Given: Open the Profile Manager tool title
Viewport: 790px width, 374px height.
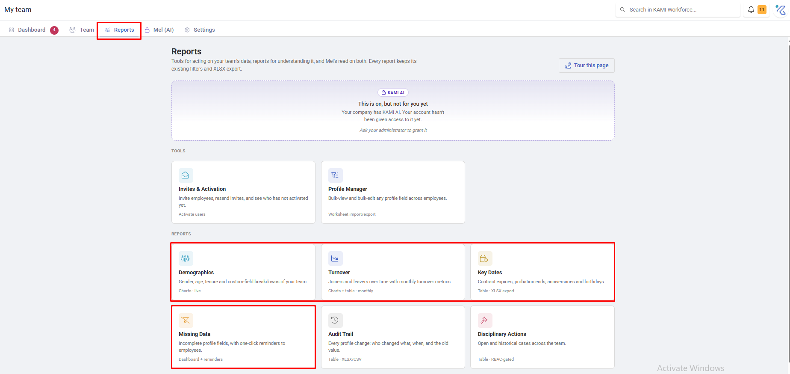Looking at the screenshot, I should click(348, 189).
